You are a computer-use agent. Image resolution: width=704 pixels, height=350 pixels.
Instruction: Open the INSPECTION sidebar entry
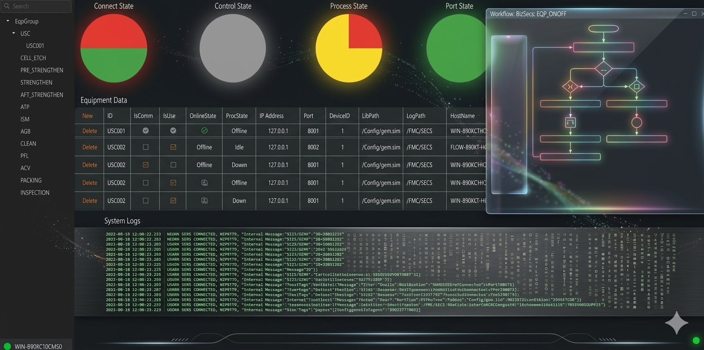click(x=35, y=192)
